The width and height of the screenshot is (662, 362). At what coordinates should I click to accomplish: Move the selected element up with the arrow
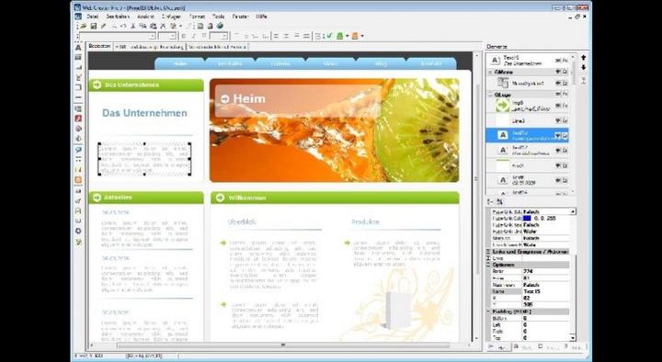584,57
